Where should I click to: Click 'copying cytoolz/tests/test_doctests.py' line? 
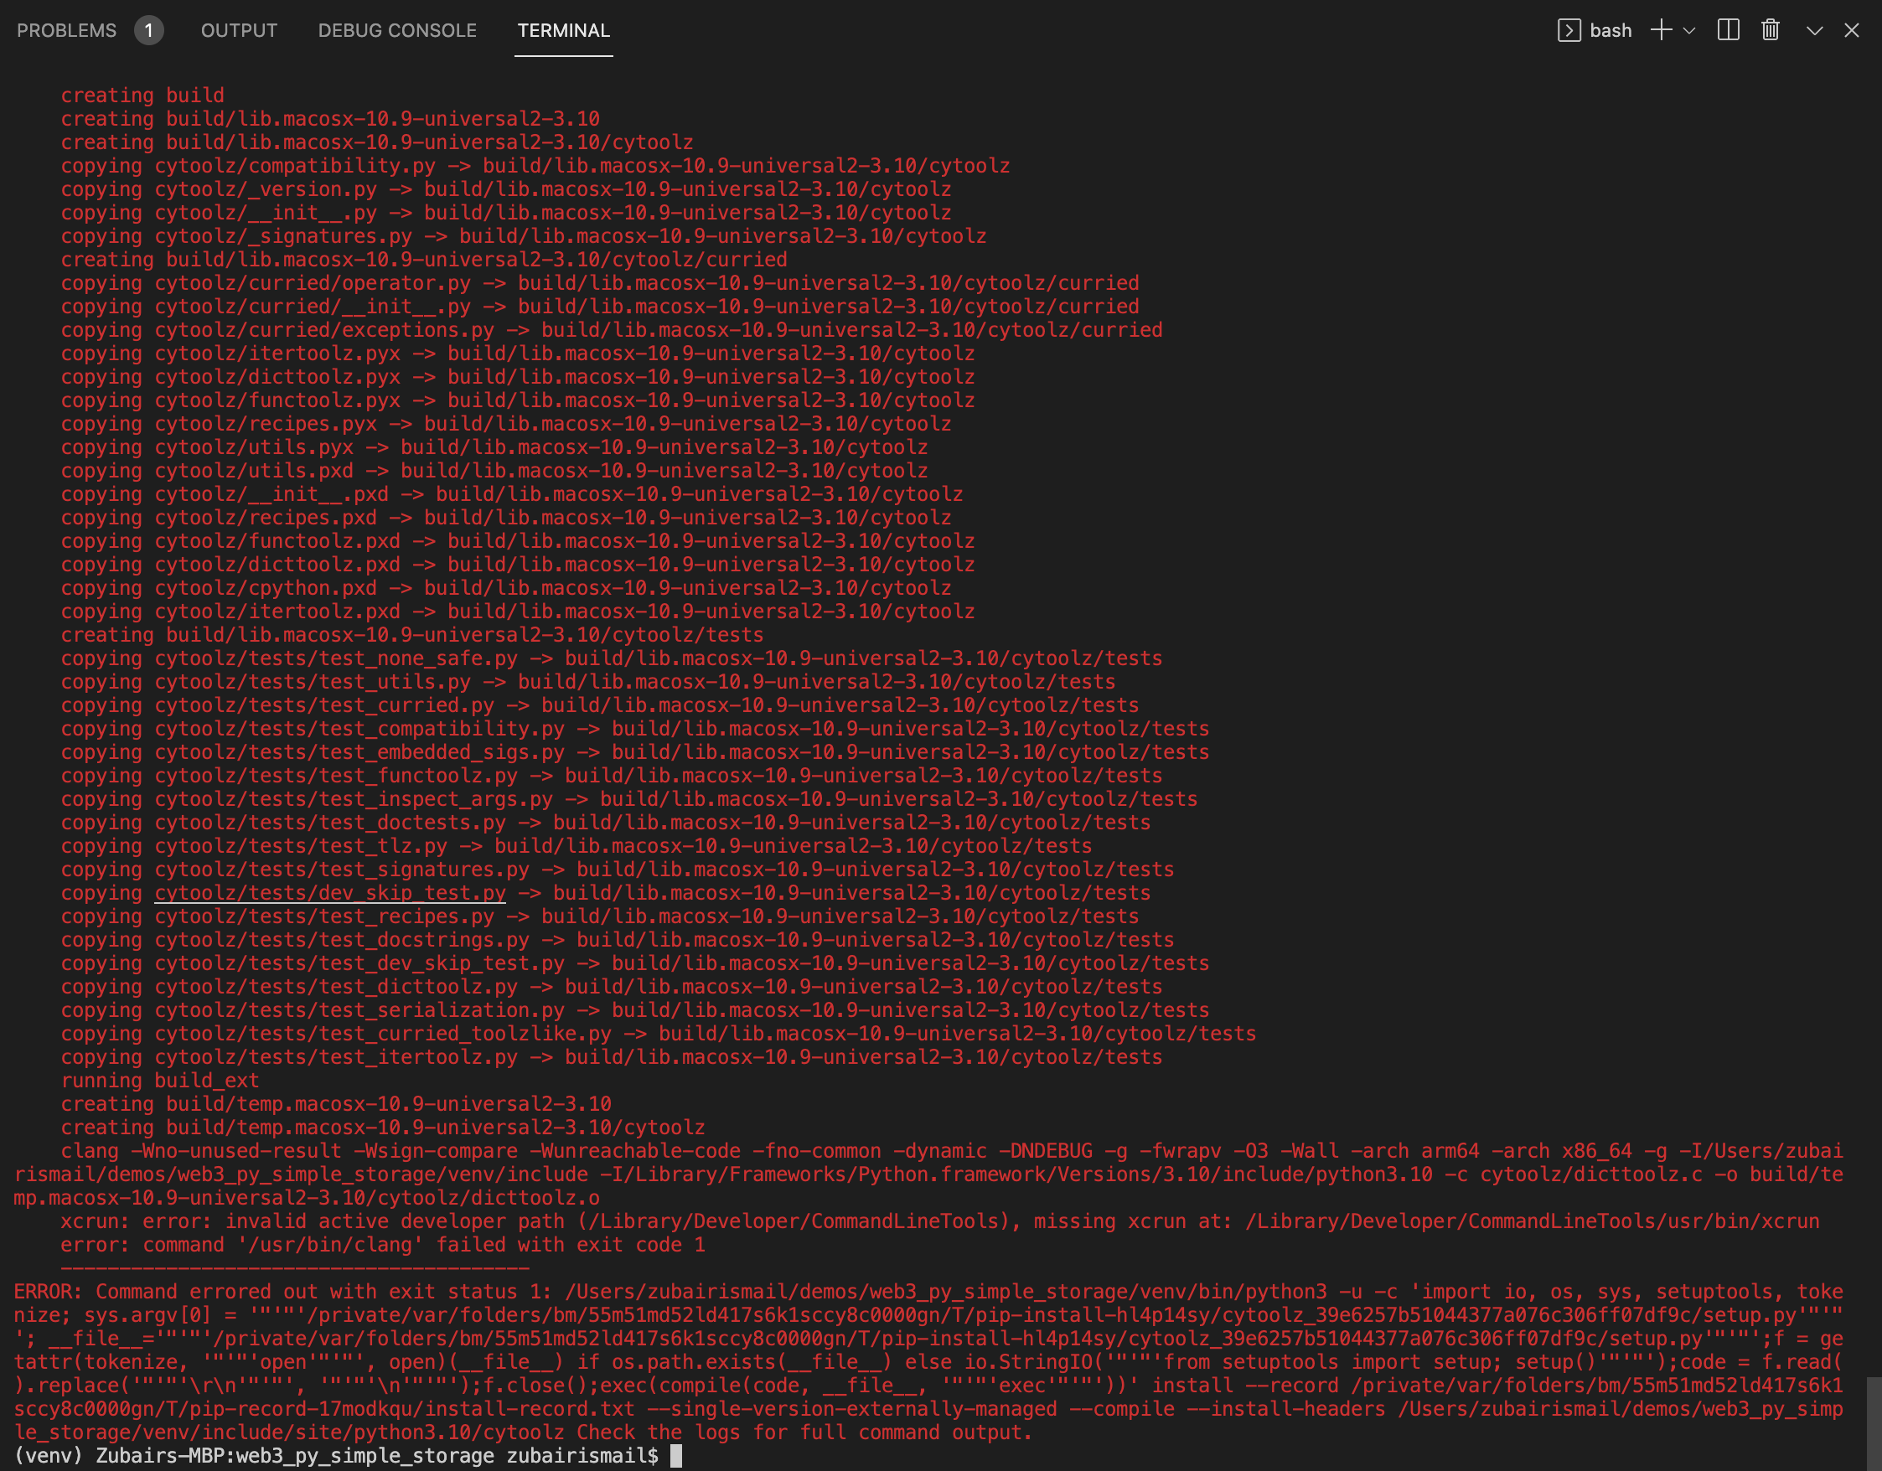(x=606, y=823)
